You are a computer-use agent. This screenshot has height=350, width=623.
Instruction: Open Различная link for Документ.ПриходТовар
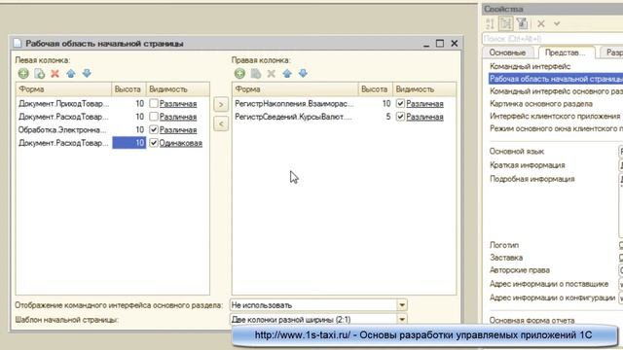[x=178, y=104]
